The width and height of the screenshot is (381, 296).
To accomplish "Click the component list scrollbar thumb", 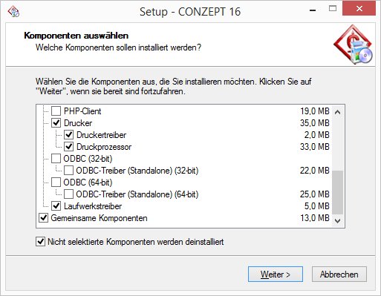I will pos(337,192).
